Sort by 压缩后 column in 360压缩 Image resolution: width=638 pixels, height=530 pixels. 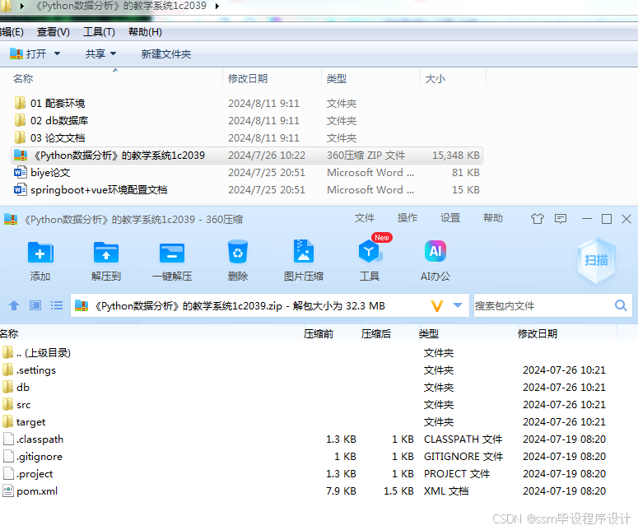[376, 334]
